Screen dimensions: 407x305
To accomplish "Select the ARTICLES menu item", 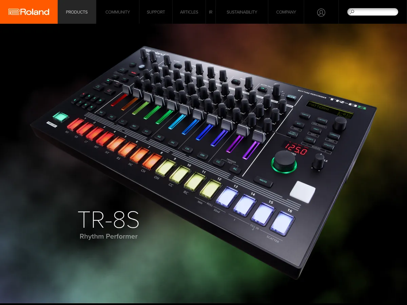I will tap(189, 12).
